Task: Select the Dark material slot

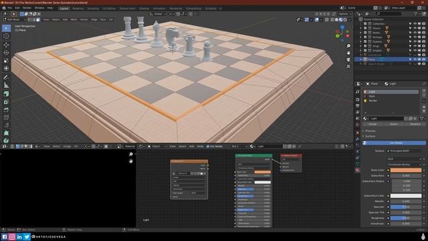Action: (391, 96)
